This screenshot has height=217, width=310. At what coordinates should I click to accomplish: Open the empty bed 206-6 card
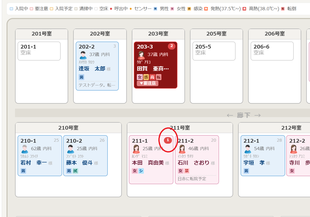[272, 51]
